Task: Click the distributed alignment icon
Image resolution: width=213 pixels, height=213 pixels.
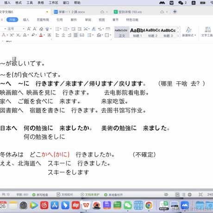Action: pos(82,35)
